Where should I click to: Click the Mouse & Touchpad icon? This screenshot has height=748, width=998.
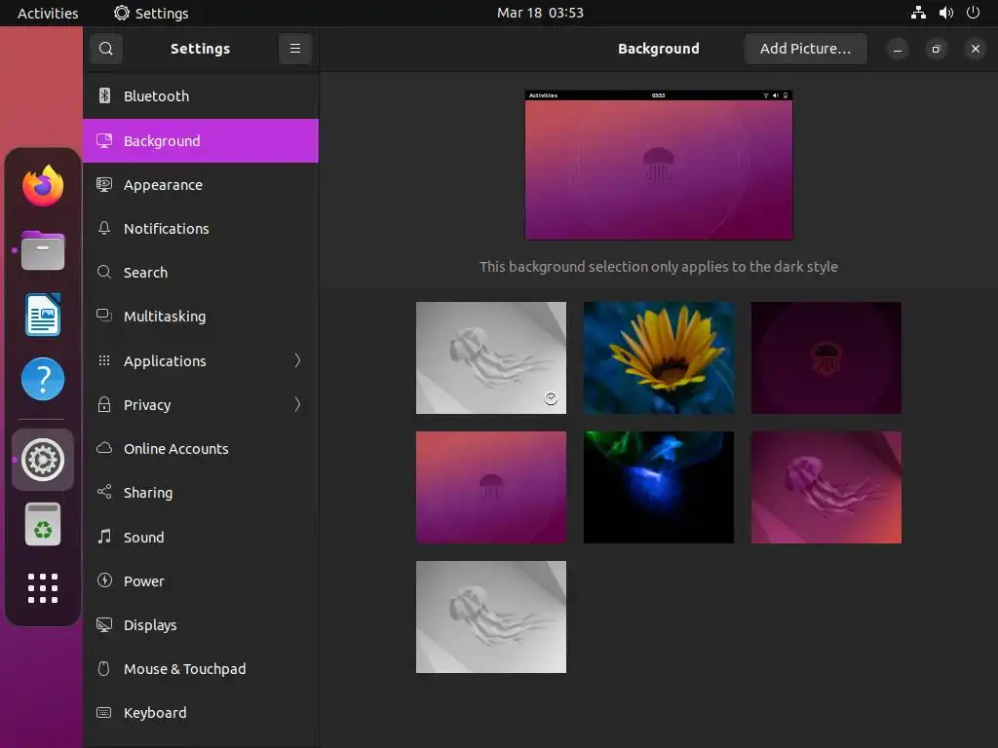[104, 668]
